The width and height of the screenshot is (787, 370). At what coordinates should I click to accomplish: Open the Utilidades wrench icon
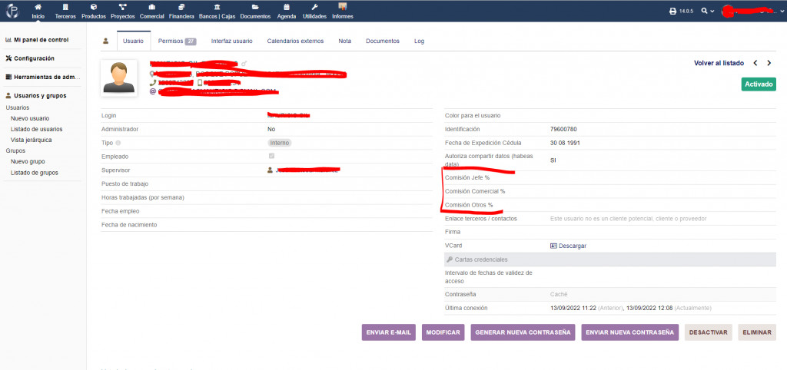click(x=314, y=7)
